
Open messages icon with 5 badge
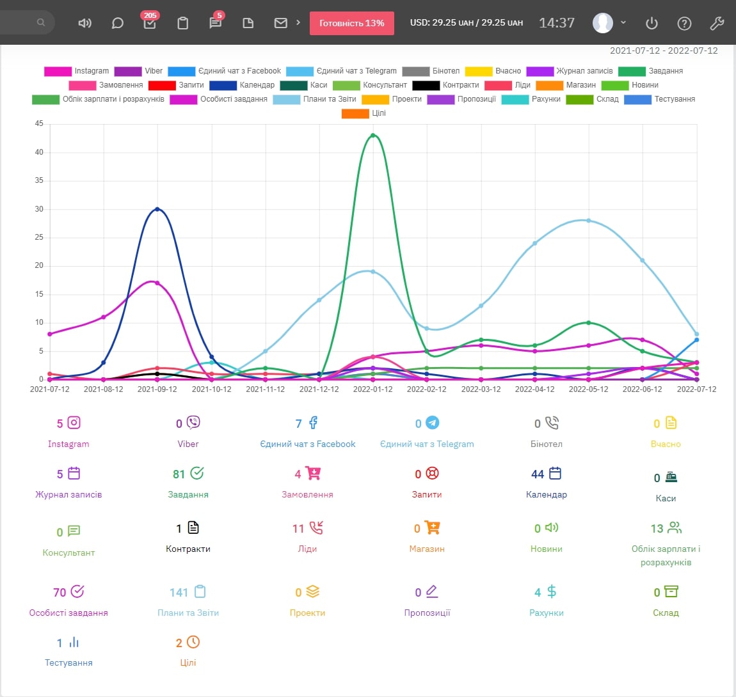[216, 23]
